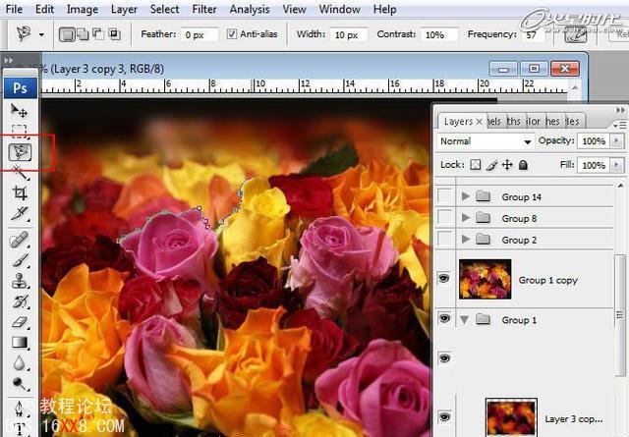Open the tool preset picker arrow
The height and width of the screenshot is (437, 629).
coord(41,35)
